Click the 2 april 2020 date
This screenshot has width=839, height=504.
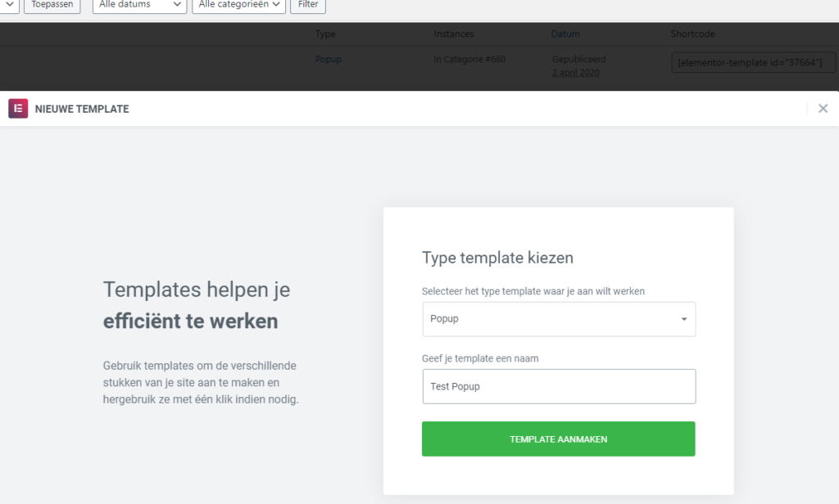[576, 73]
